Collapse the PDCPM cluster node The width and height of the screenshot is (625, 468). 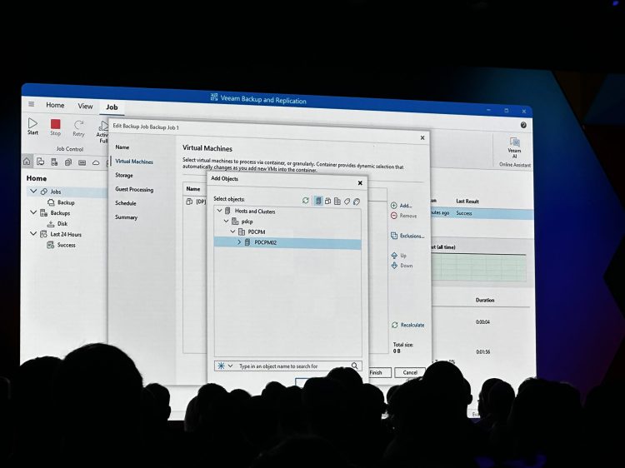232,232
